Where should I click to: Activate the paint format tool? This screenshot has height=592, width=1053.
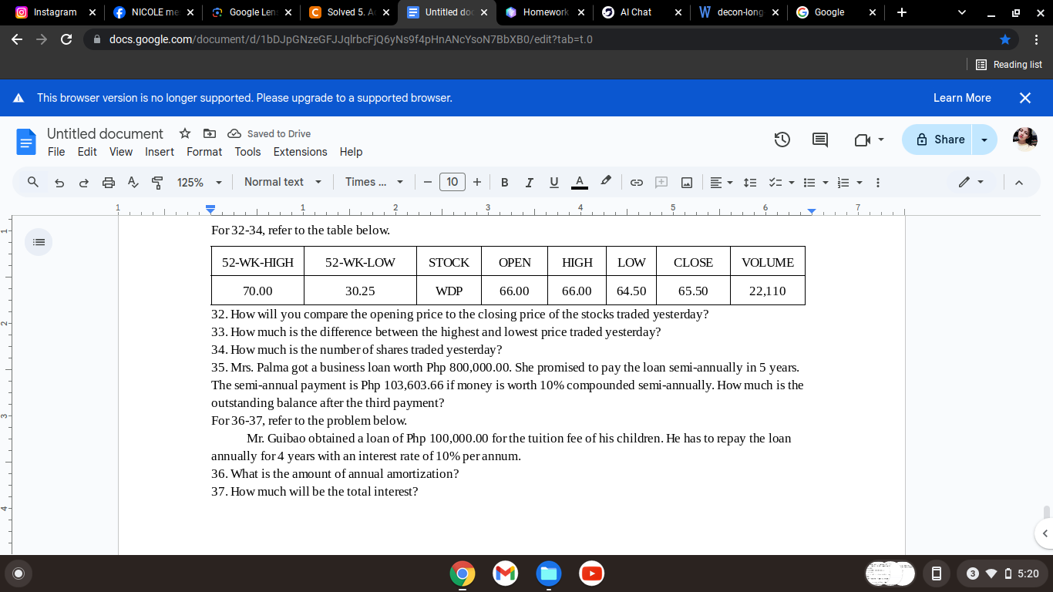tap(157, 183)
